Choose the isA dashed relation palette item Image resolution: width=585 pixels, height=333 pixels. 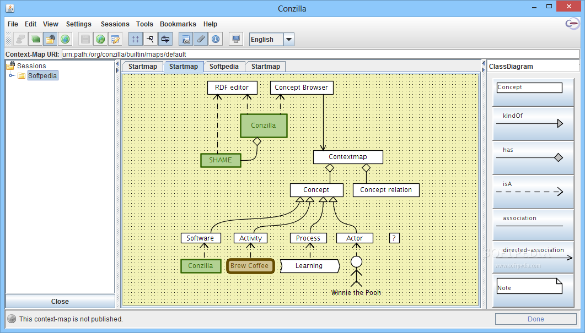pos(533,192)
